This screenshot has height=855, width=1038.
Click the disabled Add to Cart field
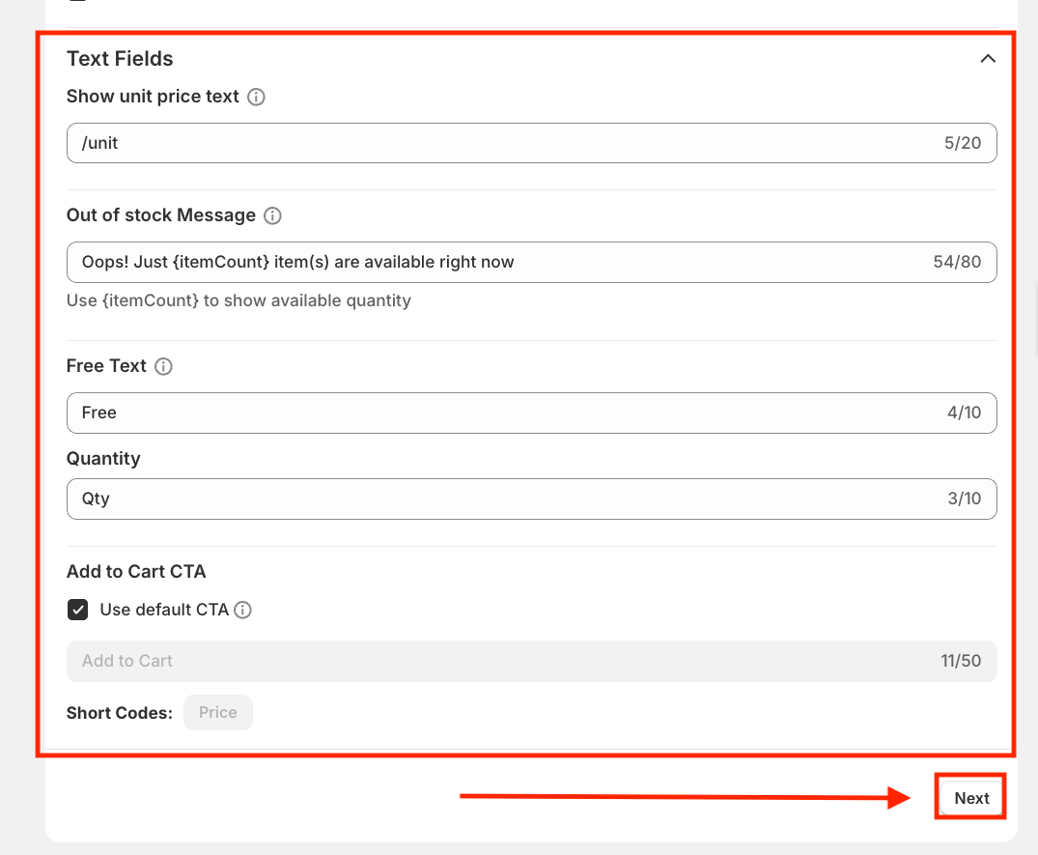[483, 661]
